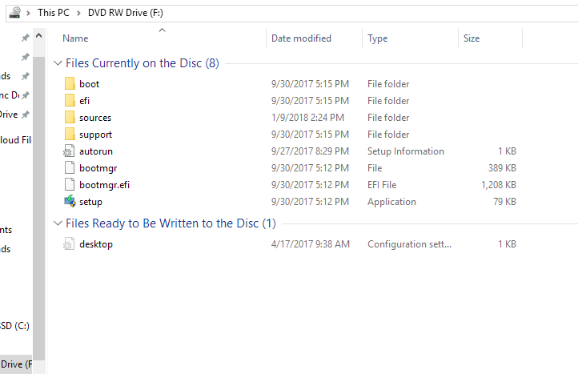Select the bootmgr file name
The image size is (578, 374).
coord(98,168)
